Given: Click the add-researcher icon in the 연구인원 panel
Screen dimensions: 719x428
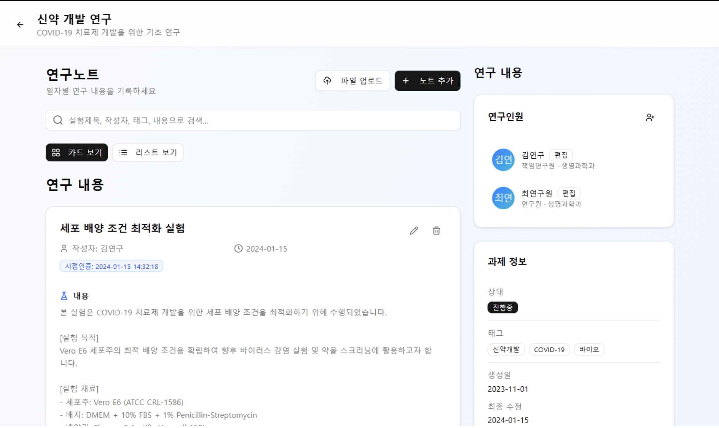Looking at the screenshot, I should coord(650,117).
